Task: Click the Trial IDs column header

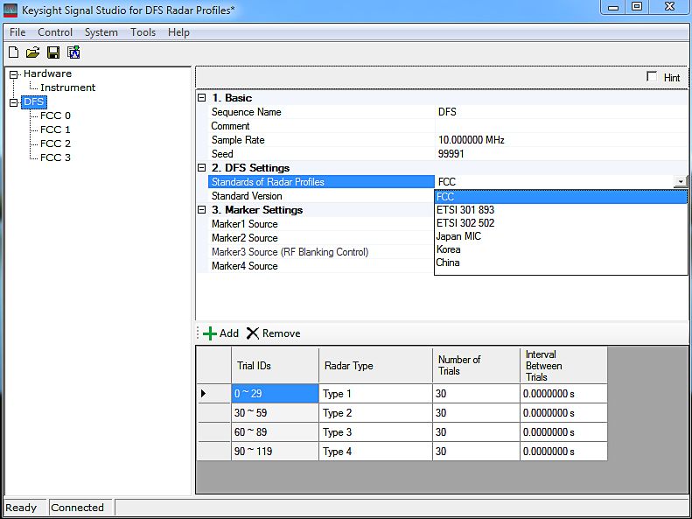Action: pos(275,366)
